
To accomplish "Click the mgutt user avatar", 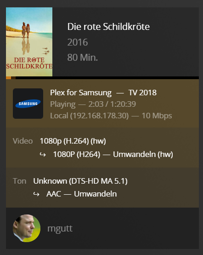I will [x=27, y=228].
